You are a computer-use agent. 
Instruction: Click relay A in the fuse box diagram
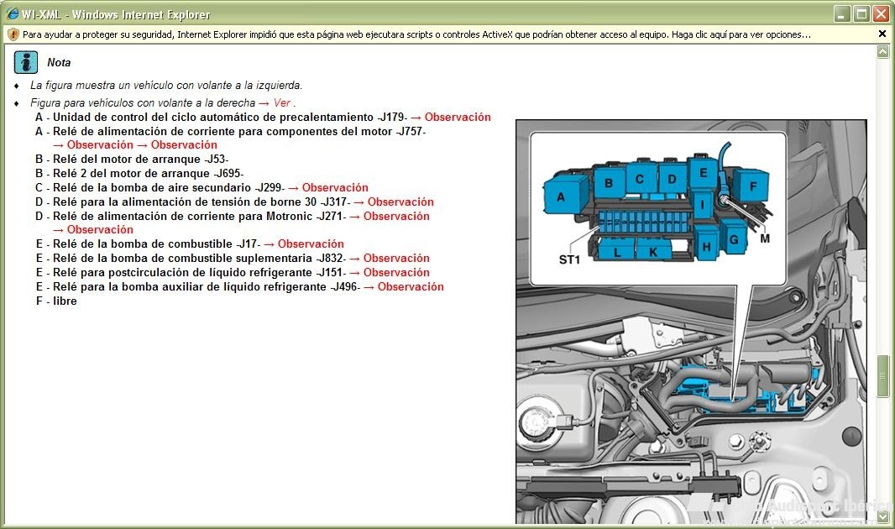click(561, 198)
